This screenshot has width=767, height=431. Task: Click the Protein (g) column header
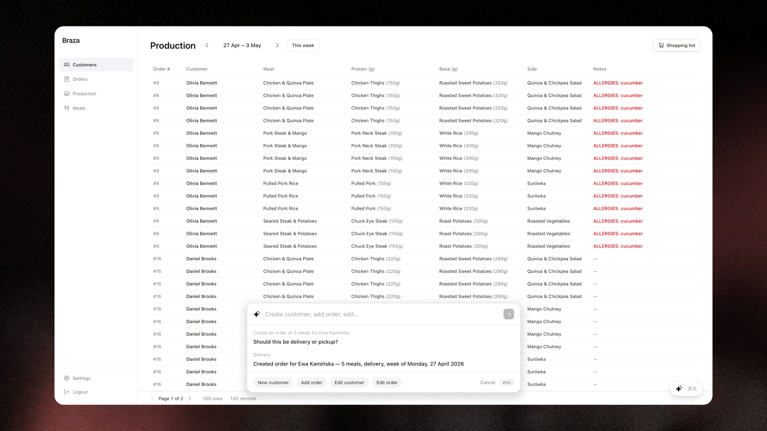point(363,69)
